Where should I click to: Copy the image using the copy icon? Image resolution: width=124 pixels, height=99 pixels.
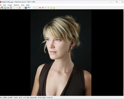pos(17,8)
